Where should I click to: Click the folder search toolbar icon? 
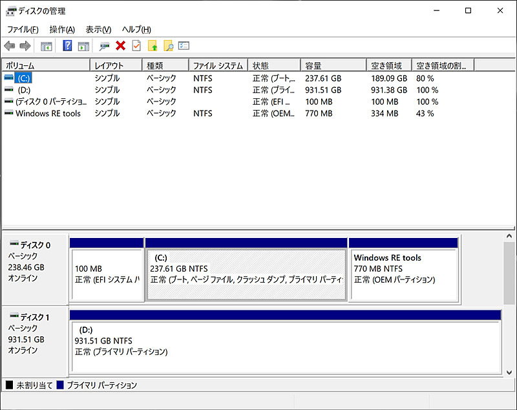tap(168, 45)
